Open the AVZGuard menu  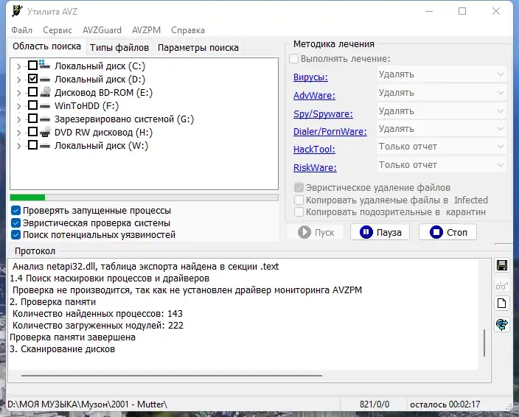click(x=102, y=30)
